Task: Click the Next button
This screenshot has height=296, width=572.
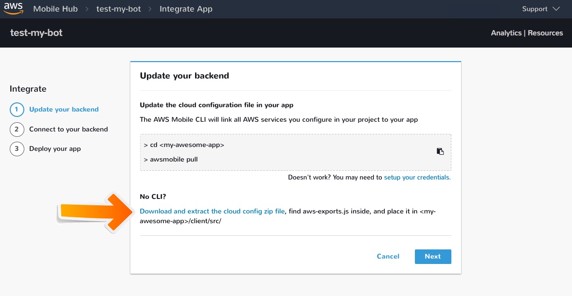Action: (x=433, y=256)
